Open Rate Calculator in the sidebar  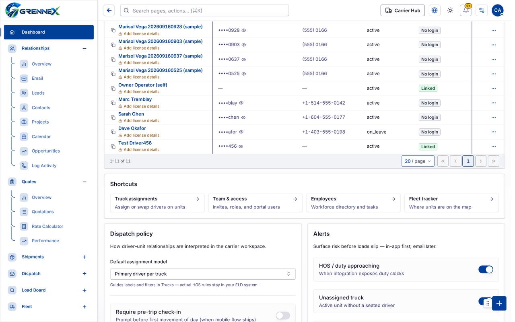coord(47,226)
